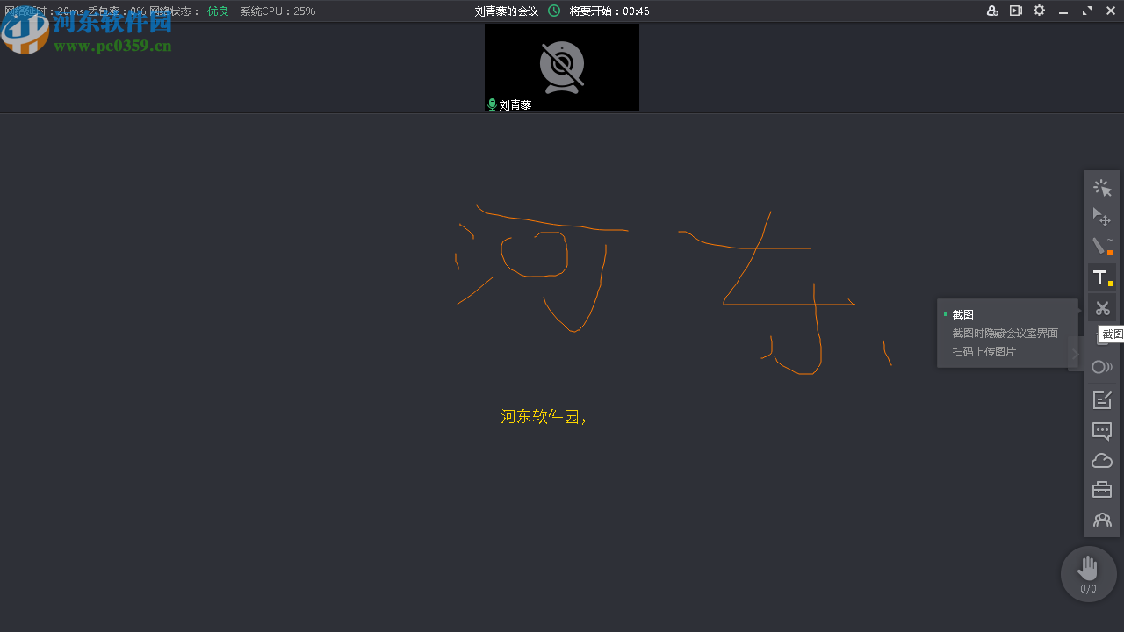Image resolution: width=1124 pixels, height=632 pixels.
Task: Open the 截图 tab on the right edge
Action: (1112, 334)
